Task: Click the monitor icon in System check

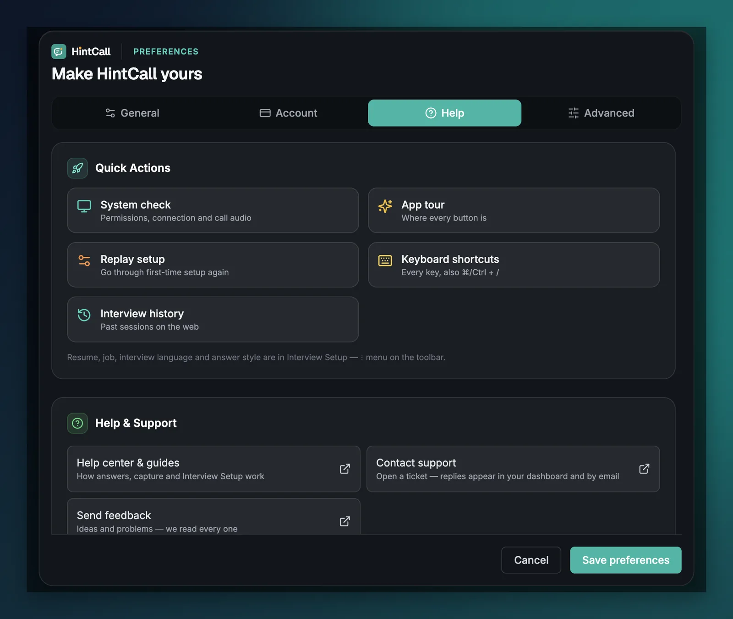Action: [84, 206]
